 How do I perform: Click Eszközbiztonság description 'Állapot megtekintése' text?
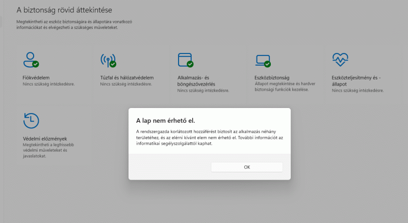click(285, 87)
